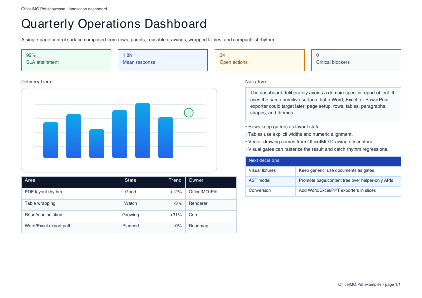Click the subtitle starting 'A single-page control surface'
Viewport: 422px width, 298px height.
coord(148,40)
